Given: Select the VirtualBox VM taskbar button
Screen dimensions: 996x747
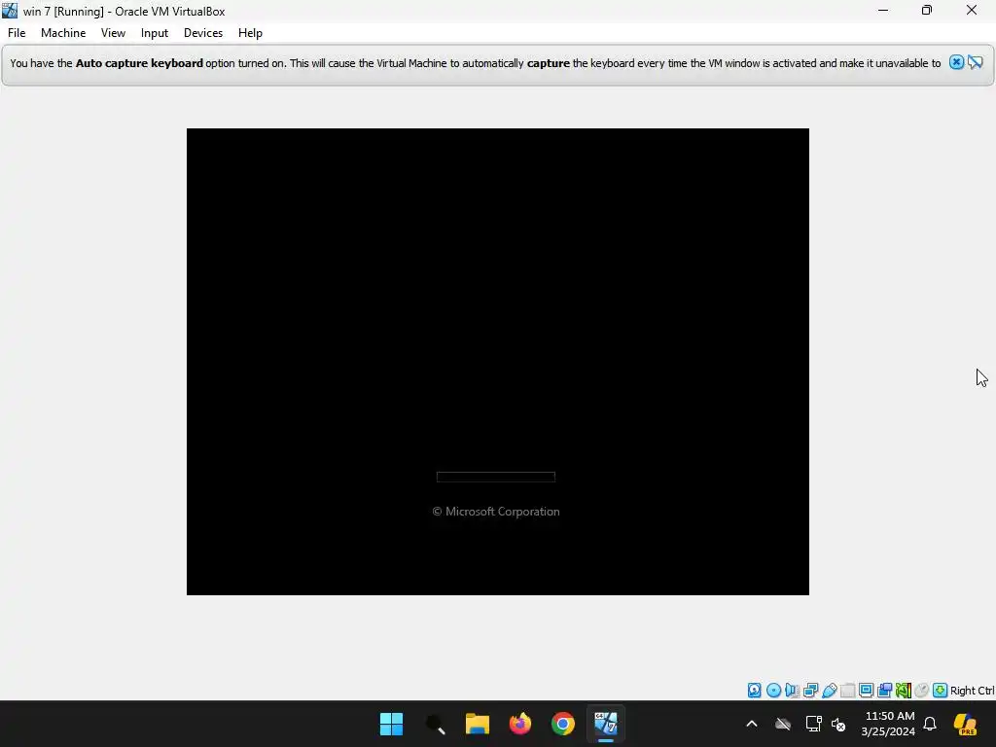Looking at the screenshot, I should 605,724.
